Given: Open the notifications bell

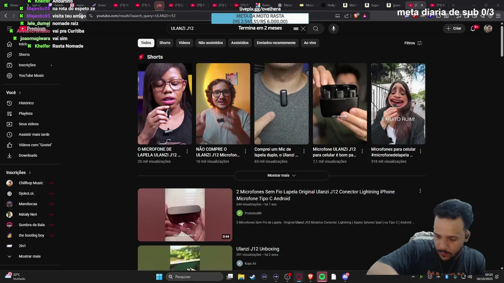Looking at the screenshot, I should pos(473,28).
